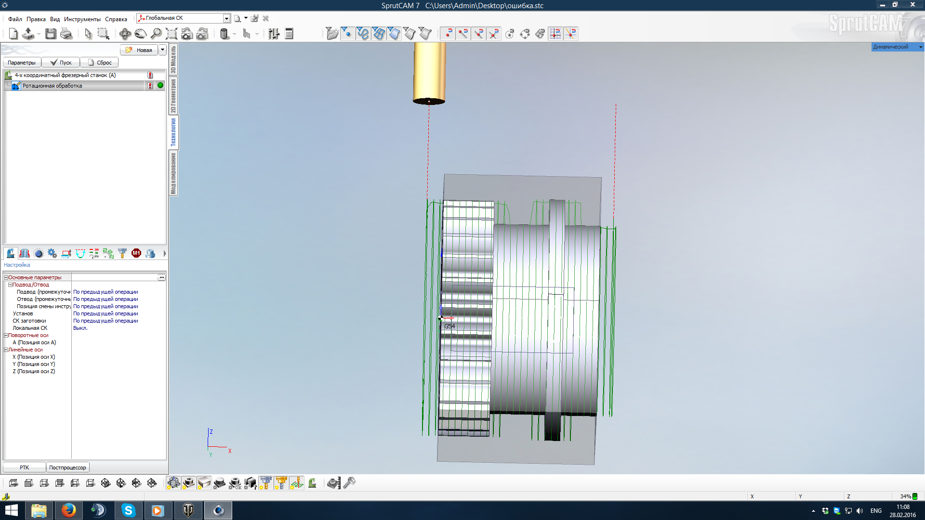Image resolution: width=925 pixels, height=520 pixels.
Task: Click the 34% progress indicator in status bar
Action: point(908,496)
